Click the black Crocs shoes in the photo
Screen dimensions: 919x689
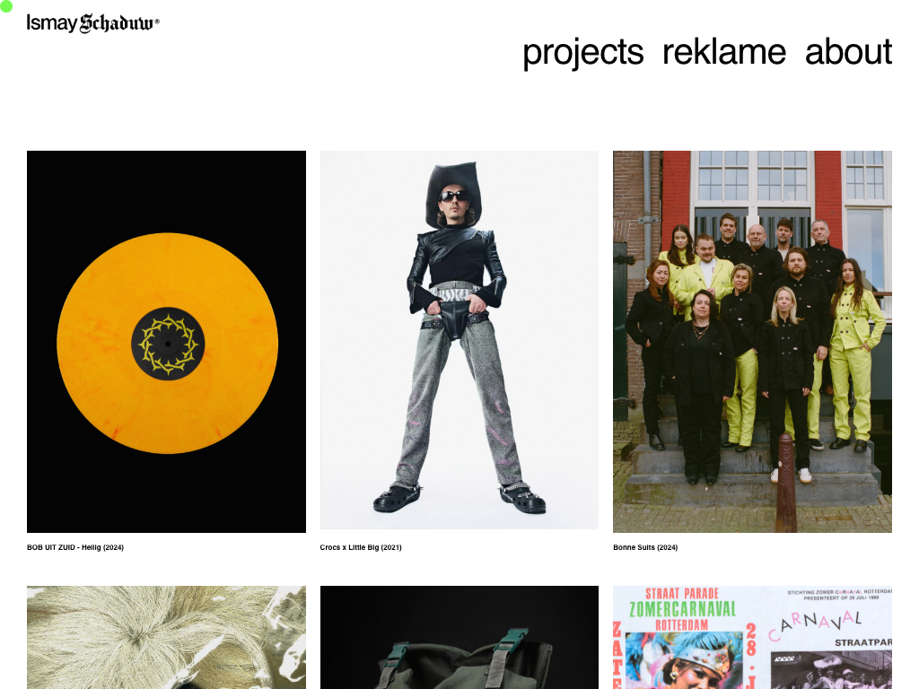(x=459, y=498)
